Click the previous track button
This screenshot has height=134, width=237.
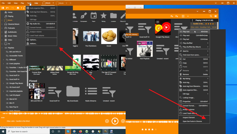[107, 121]
